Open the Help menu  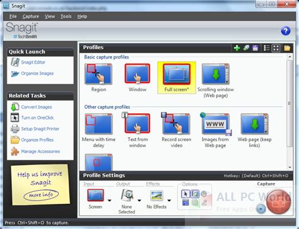[82, 16]
